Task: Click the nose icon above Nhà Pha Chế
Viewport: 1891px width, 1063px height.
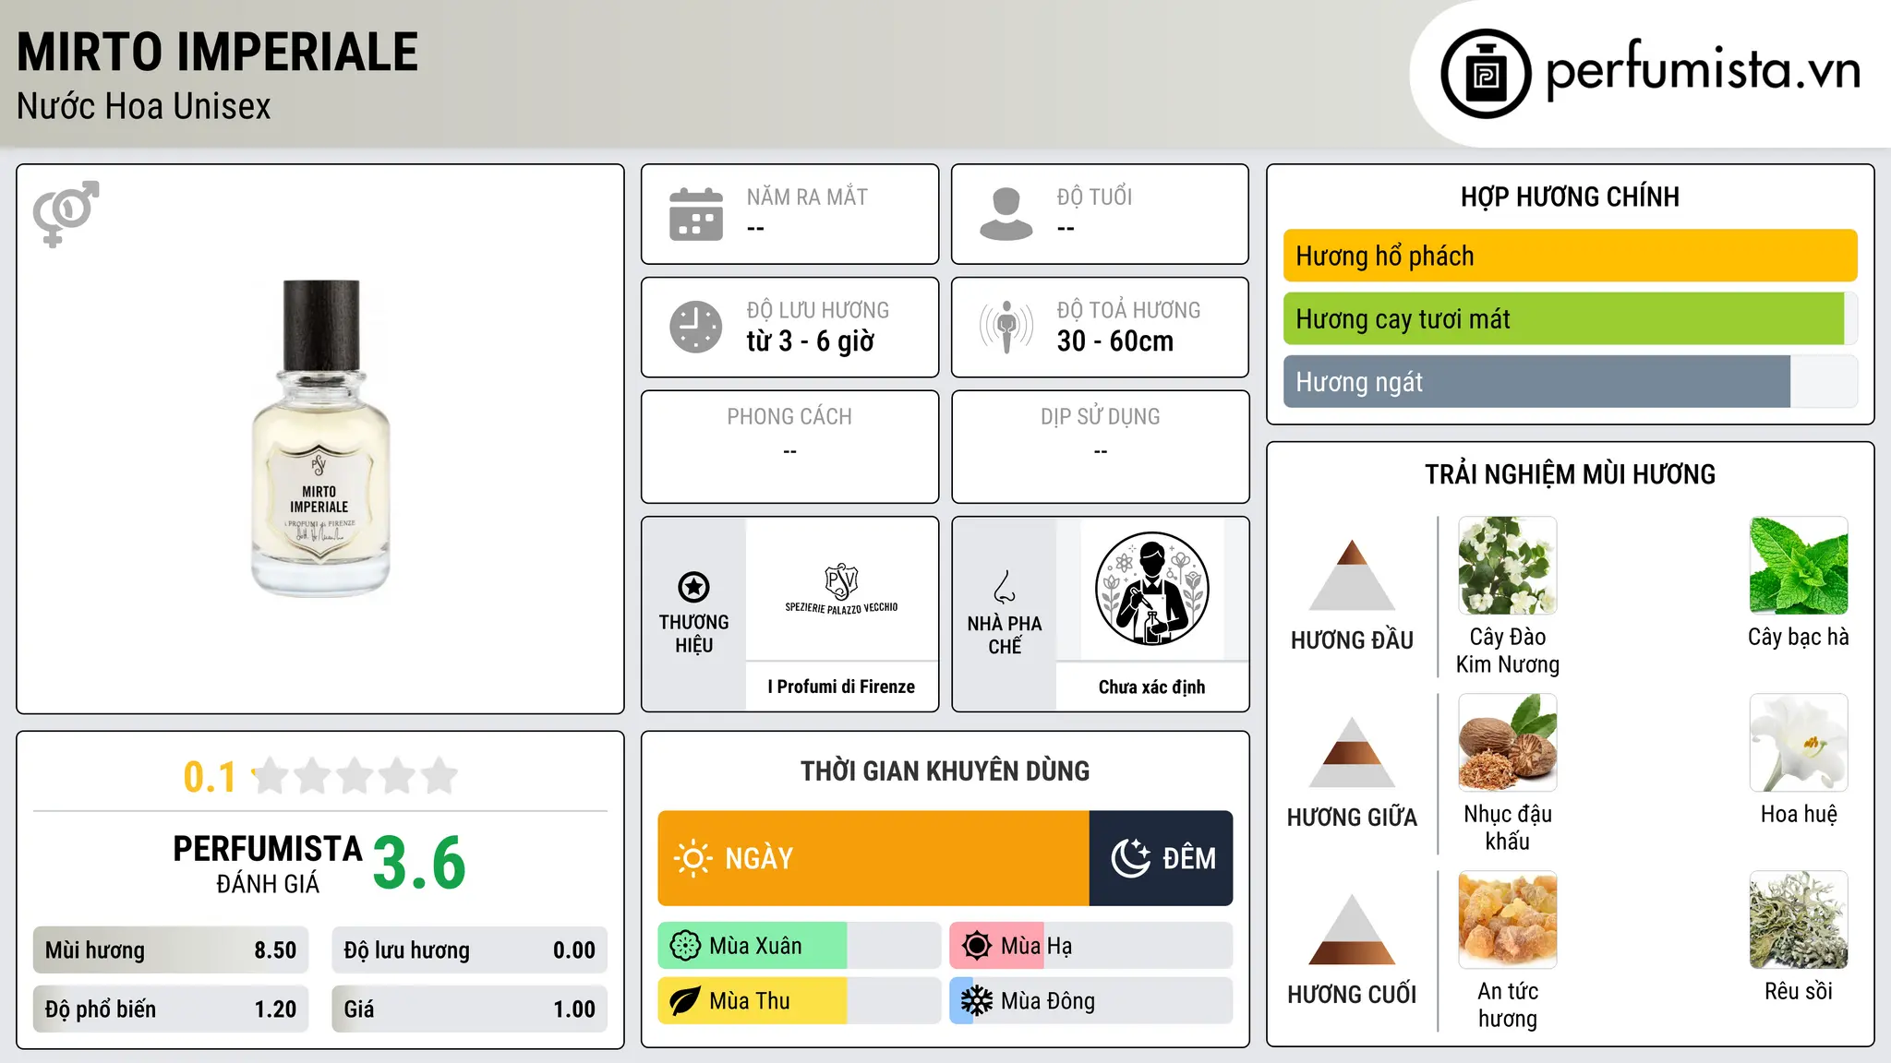Action: pyautogui.click(x=1005, y=587)
